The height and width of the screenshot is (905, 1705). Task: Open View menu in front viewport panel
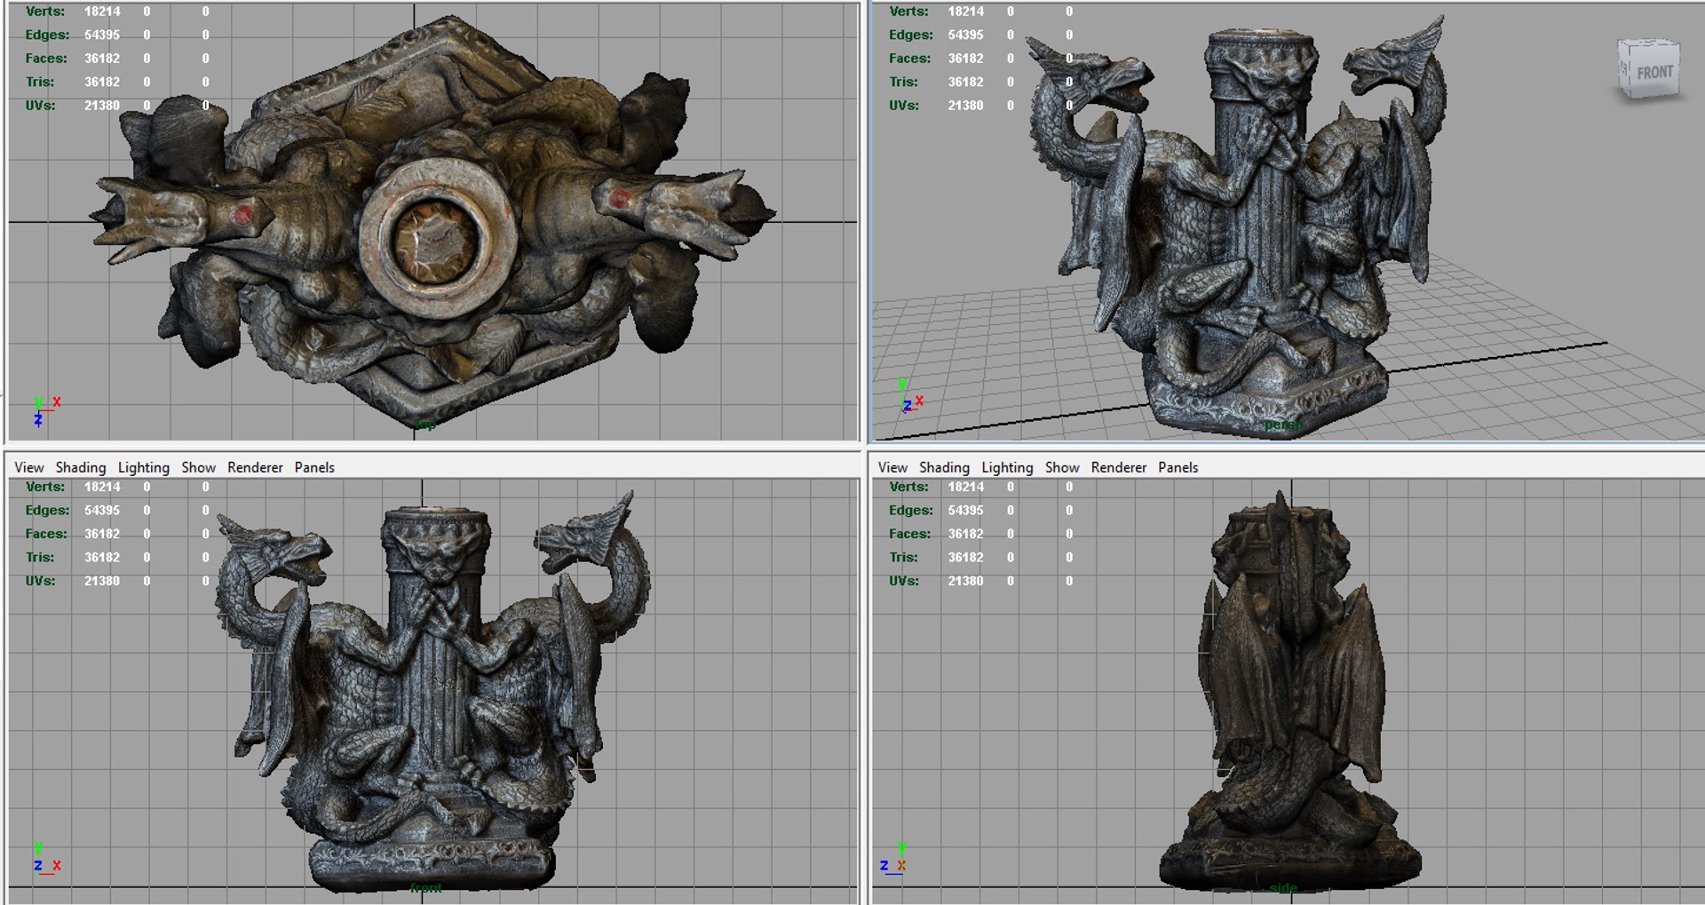[29, 467]
